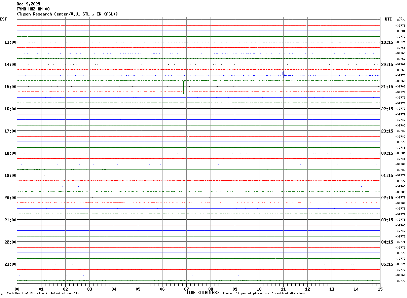The height and width of the screenshot is (298, 407).
Task: Click the '09' minute tick label
Action: click(235, 289)
